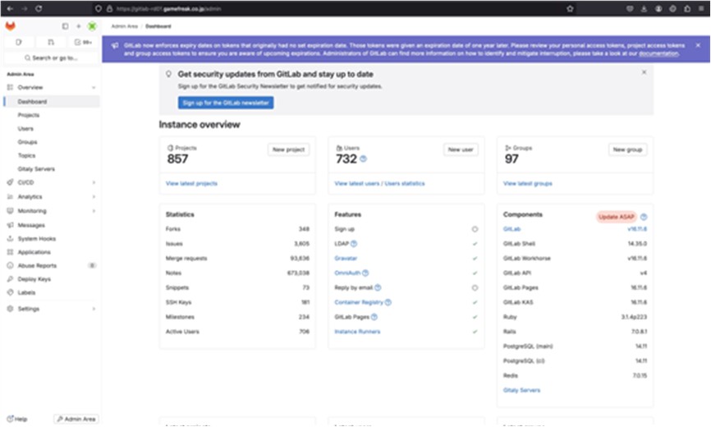711x427 pixels.
Task: Bookmark the page with the star icon
Action: [x=570, y=8]
